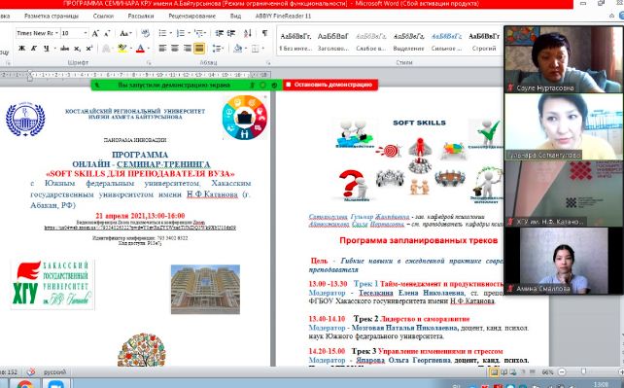Sort text with the A-Z sort icon
This screenshot has width=624, height=388.
(248, 33)
